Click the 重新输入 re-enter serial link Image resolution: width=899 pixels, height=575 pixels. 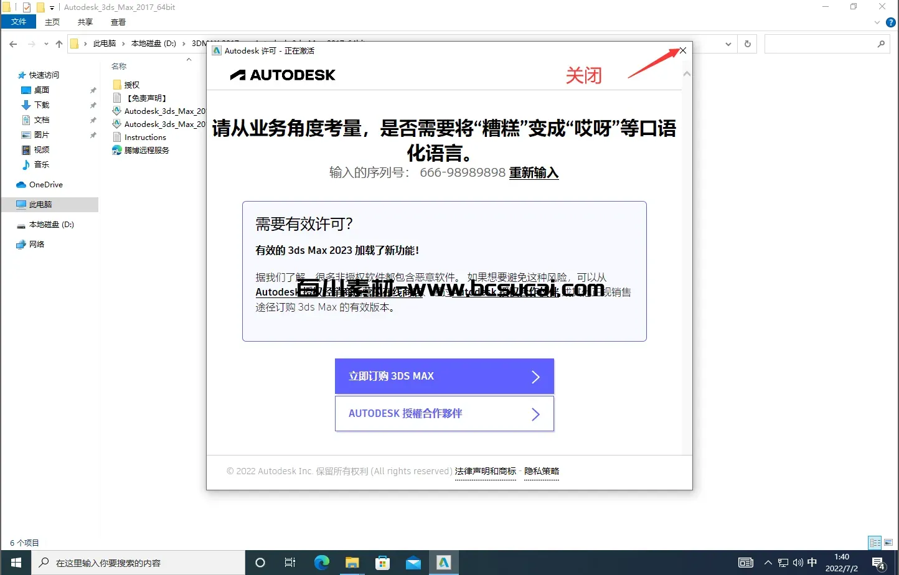tap(534, 172)
